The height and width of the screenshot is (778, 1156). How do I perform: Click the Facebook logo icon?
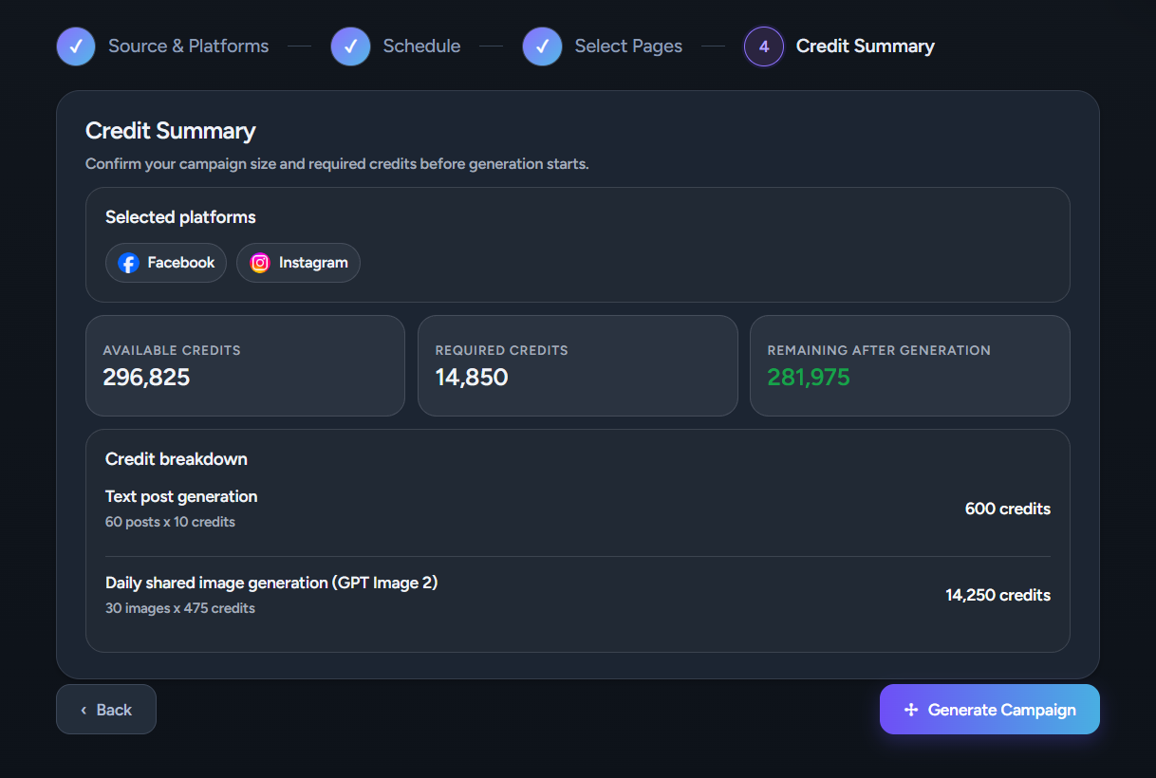click(128, 263)
